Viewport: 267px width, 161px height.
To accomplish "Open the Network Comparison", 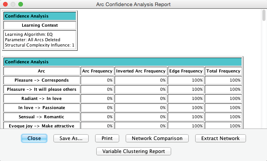I will (157, 138).
